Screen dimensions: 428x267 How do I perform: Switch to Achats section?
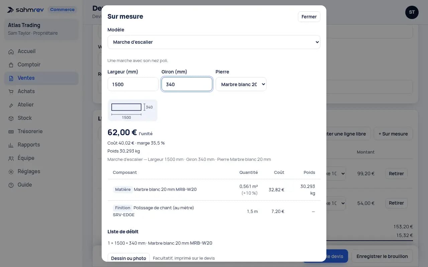click(41, 91)
